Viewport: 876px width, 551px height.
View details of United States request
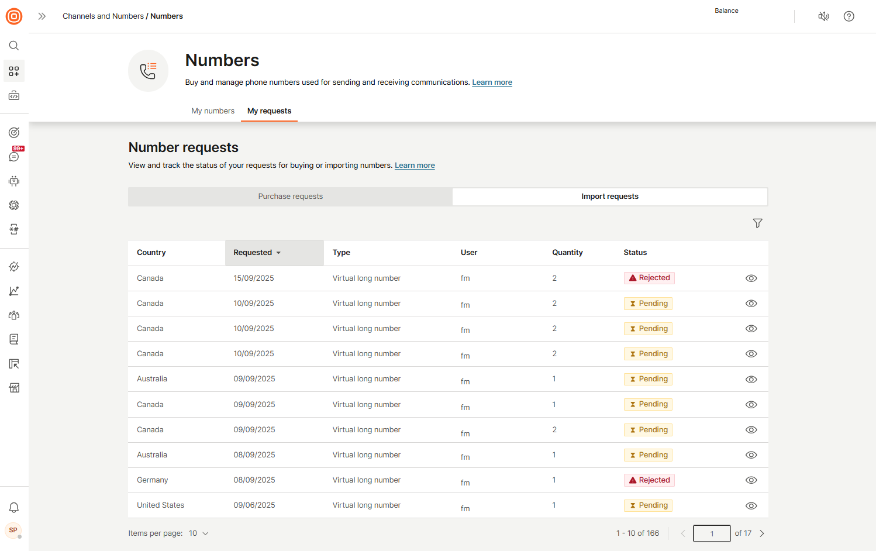click(x=751, y=506)
